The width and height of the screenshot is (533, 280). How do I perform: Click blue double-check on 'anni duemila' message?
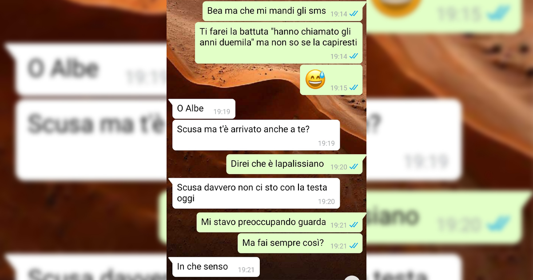click(x=354, y=56)
